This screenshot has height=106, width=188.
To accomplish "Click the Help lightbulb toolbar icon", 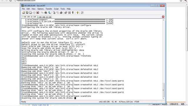I will coord(78,13).
